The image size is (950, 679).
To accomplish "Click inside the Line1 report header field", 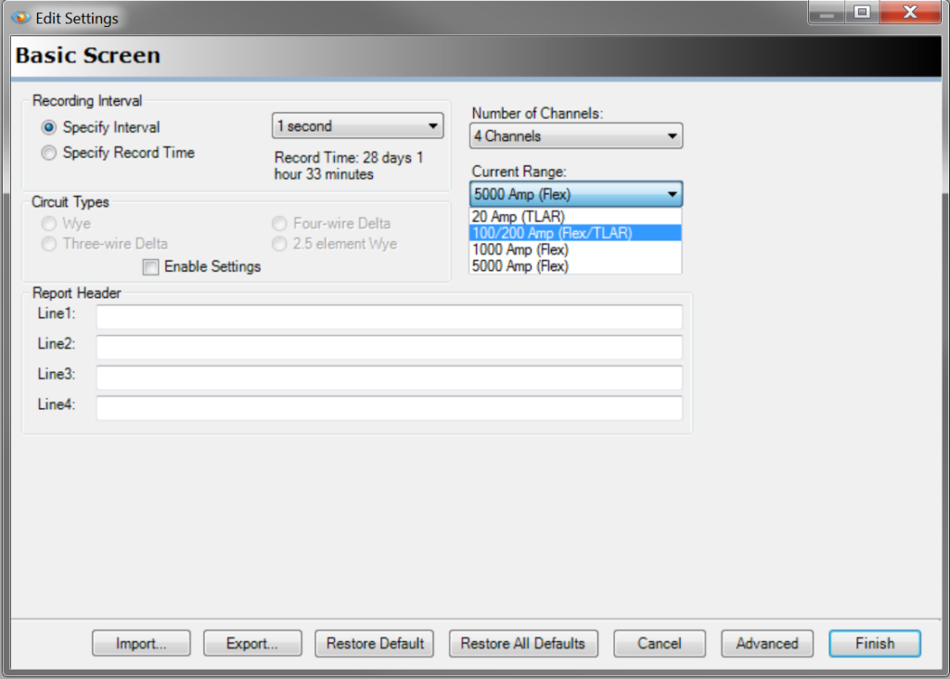I will (x=389, y=317).
